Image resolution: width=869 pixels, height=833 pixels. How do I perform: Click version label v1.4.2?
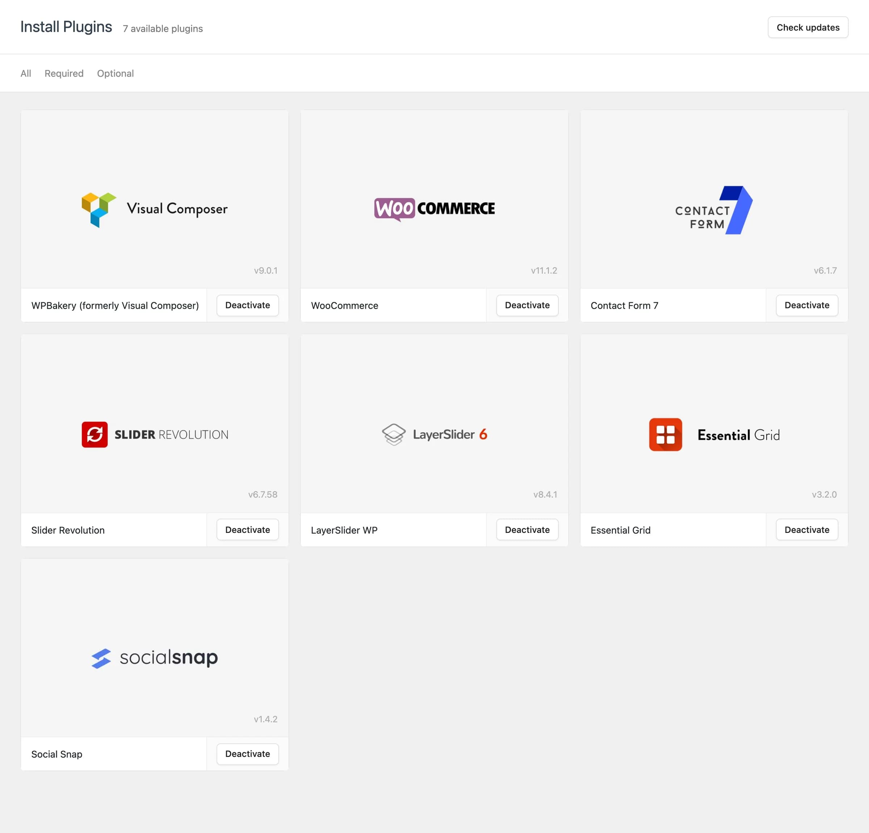tap(265, 719)
